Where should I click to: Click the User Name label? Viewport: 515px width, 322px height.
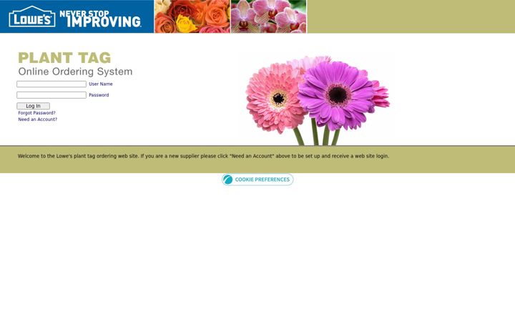[x=101, y=84]
